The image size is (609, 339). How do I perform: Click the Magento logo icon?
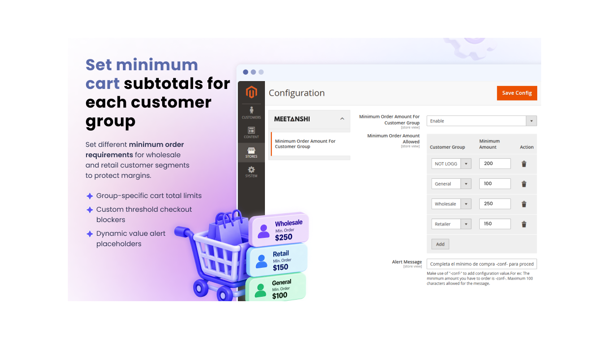[251, 92]
